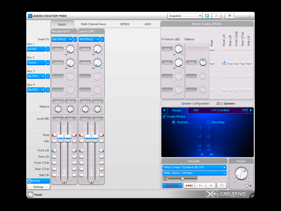Image resolution: width=281 pixels, height=211 pixels.
Task: Open the Aux 3 effect dropdown
Action: [36, 76]
